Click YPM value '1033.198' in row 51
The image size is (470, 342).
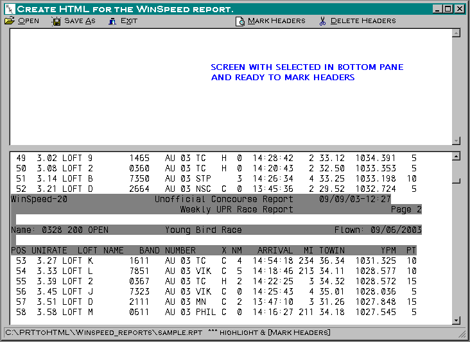376,178
